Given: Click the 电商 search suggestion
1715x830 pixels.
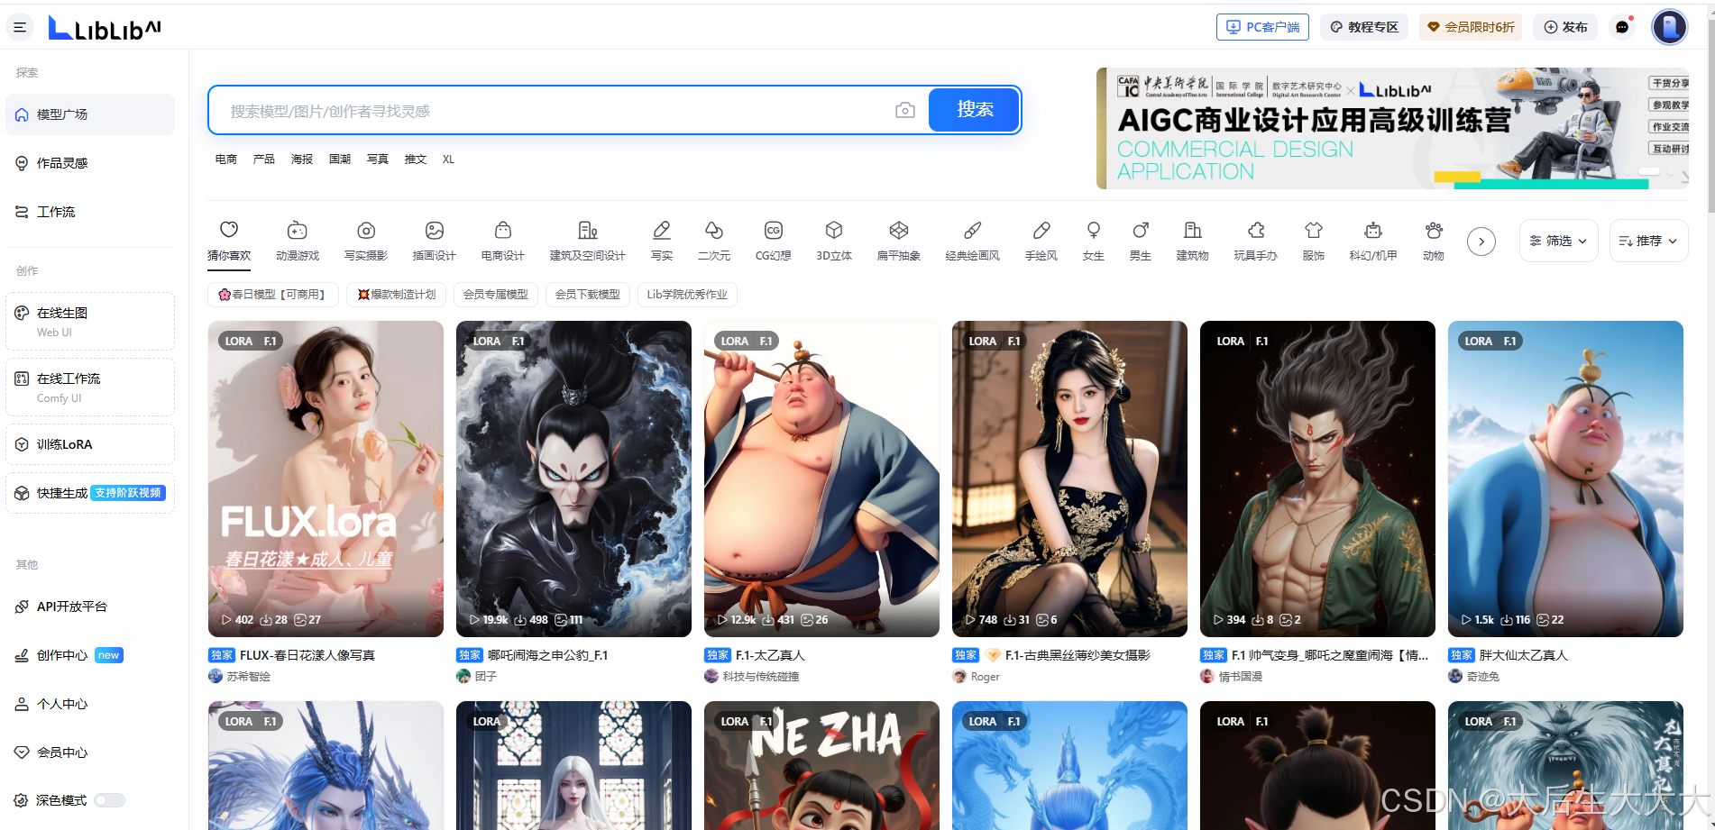Looking at the screenshot, I should (x=226, y=160).
